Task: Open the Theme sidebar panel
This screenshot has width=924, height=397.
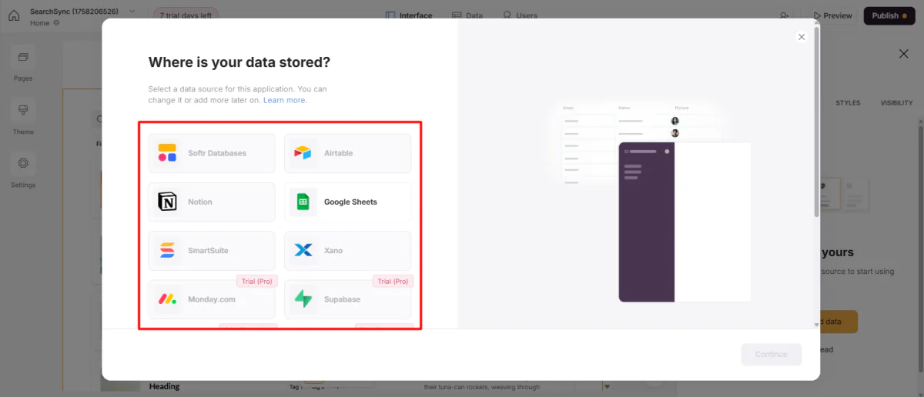Action: click(23, 117)
